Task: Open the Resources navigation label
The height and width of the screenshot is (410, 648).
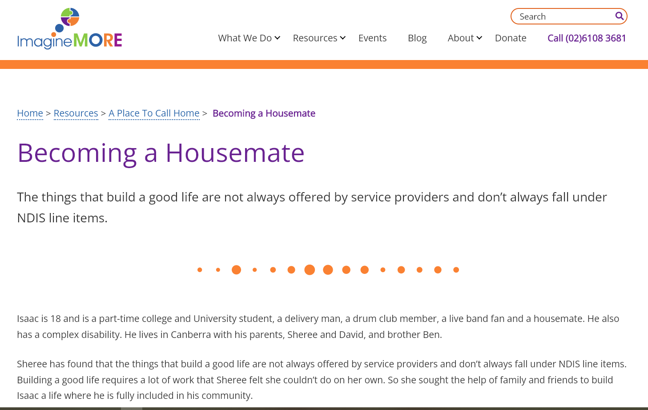Action: (315, 38)
